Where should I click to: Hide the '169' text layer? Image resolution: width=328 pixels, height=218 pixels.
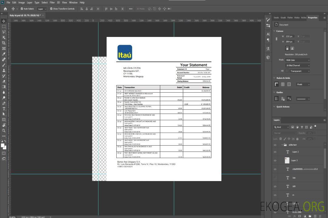275,187
